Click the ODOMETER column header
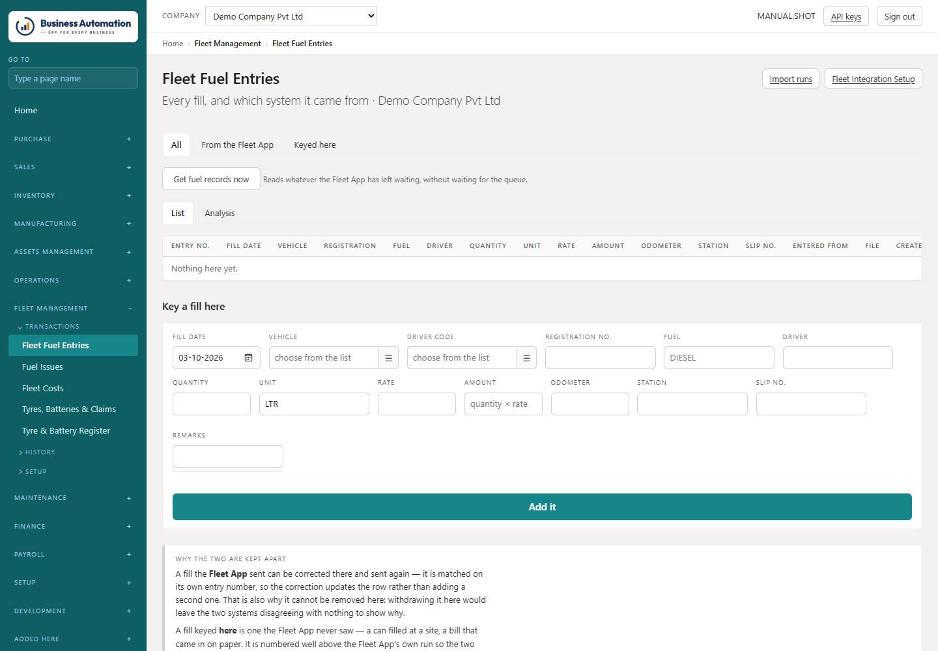The height and width of the screenshot is (651, 938). coord(661,246)
